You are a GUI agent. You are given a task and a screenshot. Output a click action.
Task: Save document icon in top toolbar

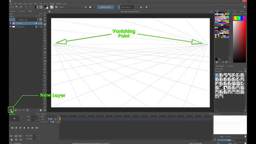21,7
